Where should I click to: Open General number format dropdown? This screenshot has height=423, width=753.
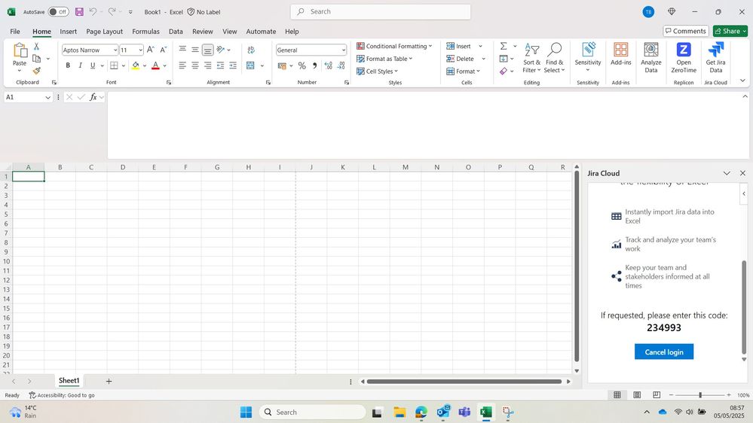click(x=344, y=50)
